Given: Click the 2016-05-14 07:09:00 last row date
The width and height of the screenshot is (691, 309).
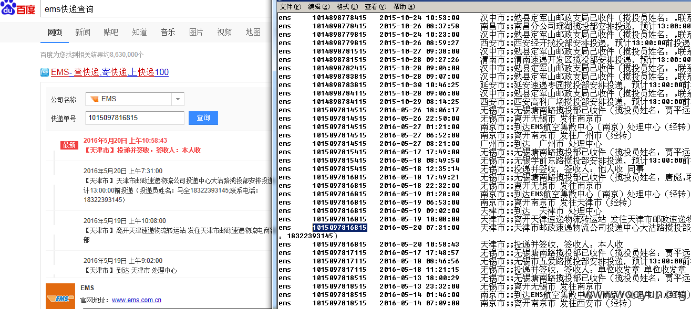Looking at the screenshot, I should coord(419,303).
